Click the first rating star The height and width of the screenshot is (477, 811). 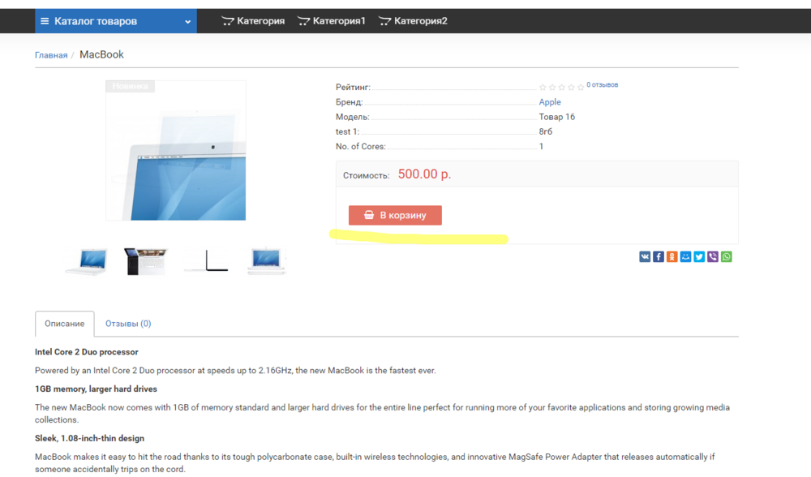pos(543,88)
